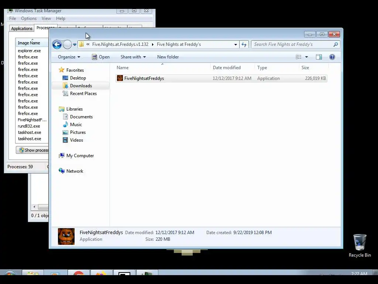Image resolution: width=378 pixels, height=284 pixels.
Task: Switch to Applications tab in Task Manager
Action: 22,28
